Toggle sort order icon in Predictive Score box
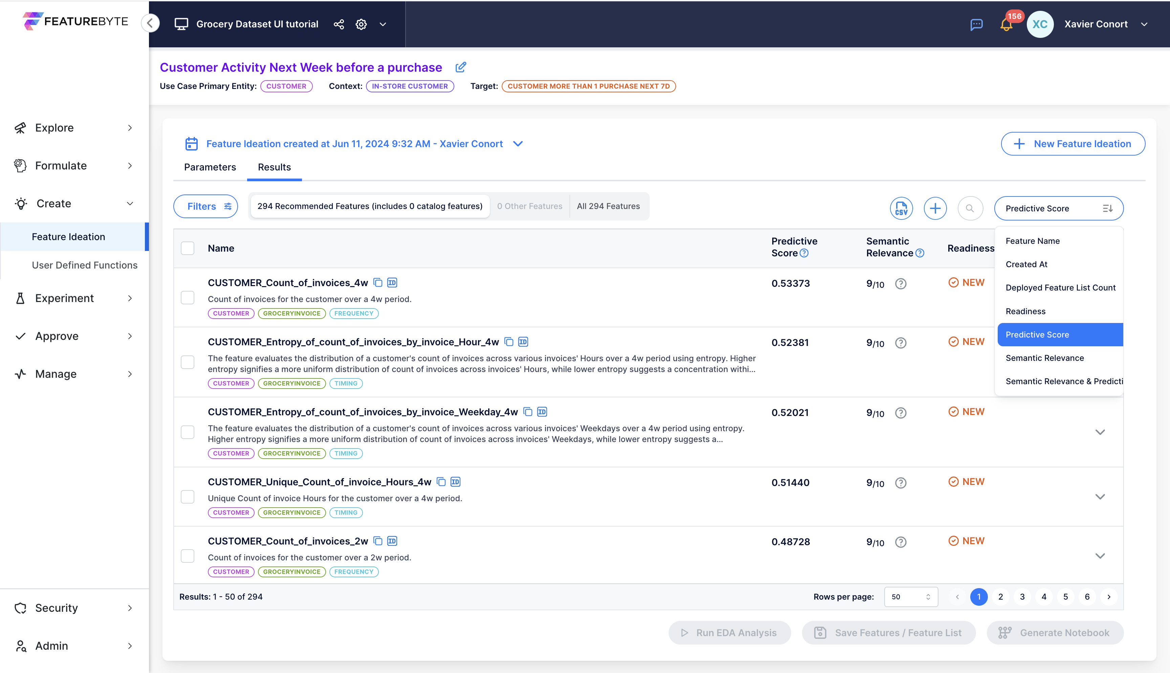 [1108, 208]
